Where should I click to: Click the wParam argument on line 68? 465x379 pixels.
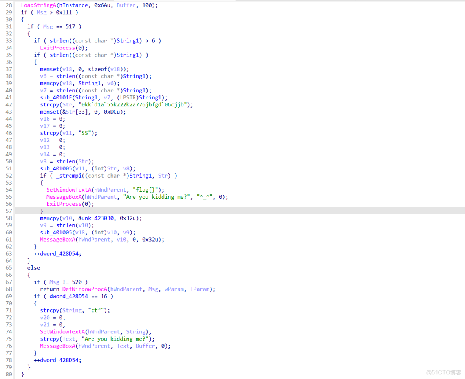pos(174,289)
